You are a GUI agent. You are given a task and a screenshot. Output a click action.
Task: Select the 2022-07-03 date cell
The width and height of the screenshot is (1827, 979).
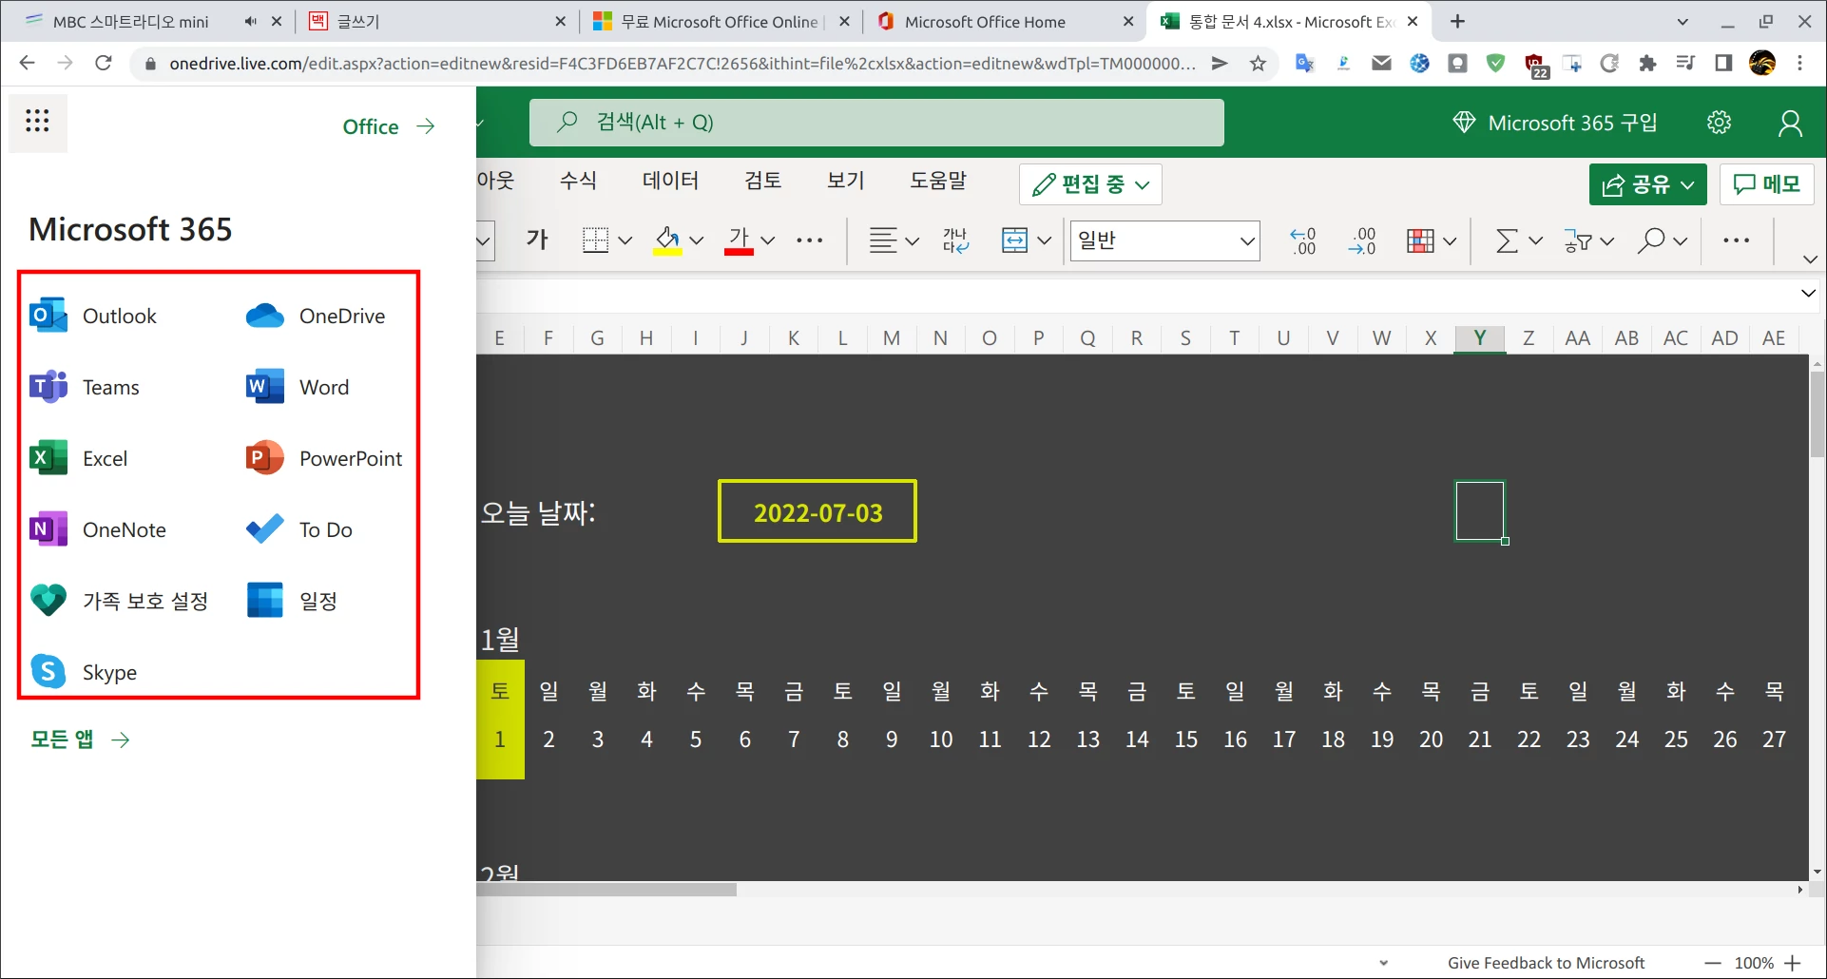coord(817,511)
